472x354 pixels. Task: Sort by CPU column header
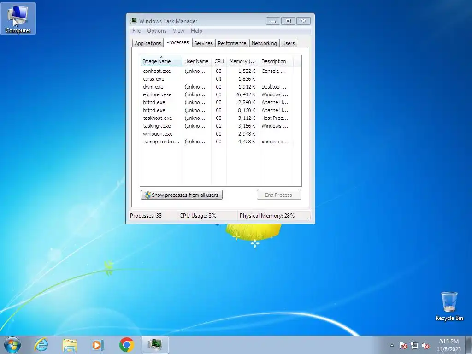coord(219,61)
